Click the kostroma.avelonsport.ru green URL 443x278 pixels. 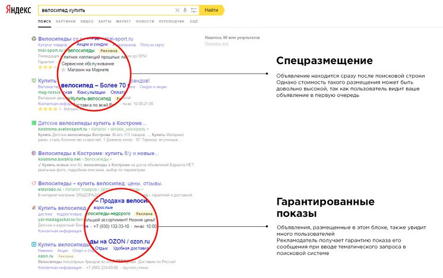62,129
